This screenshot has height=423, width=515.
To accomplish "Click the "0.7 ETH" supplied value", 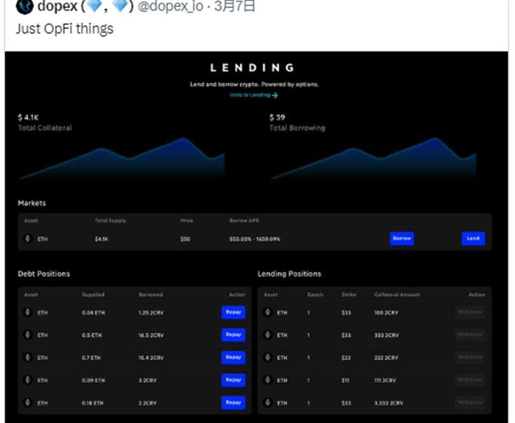I will click(x=91, y=358).
